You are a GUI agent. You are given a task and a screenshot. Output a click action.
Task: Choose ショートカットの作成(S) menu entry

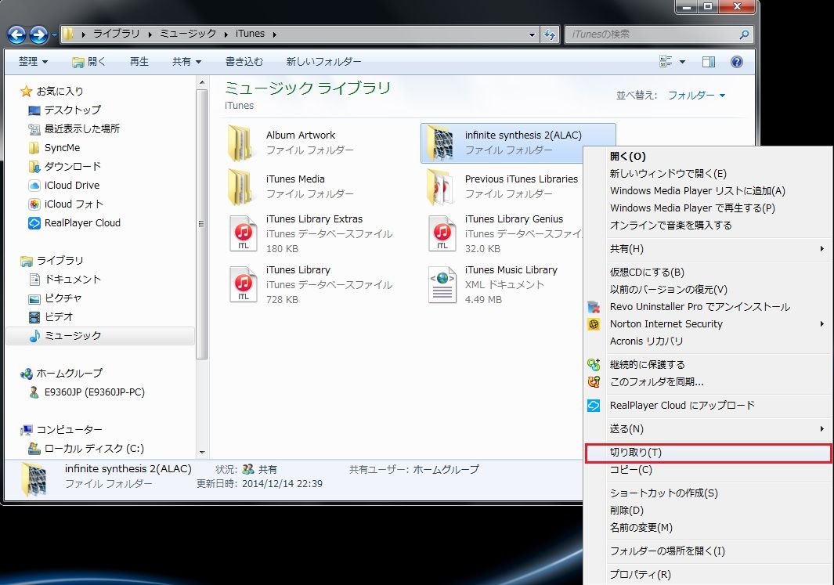(709, 493)
